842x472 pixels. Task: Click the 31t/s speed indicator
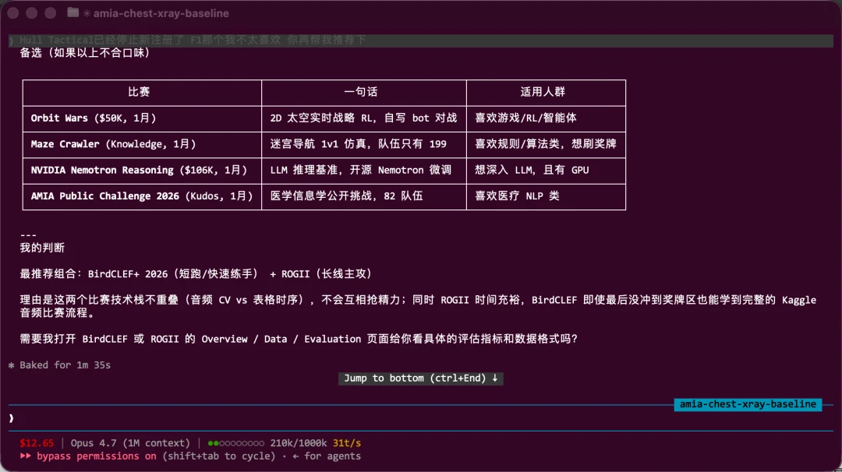click(347, 443)
